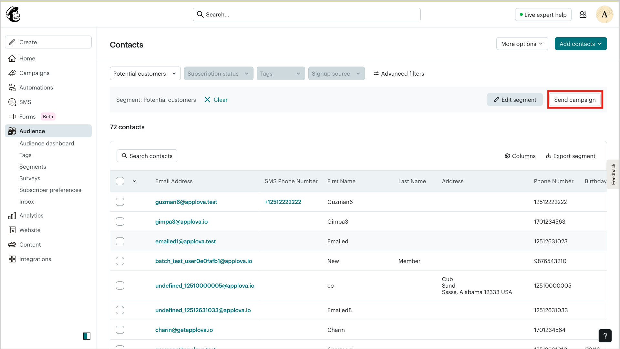Click the Analytics bar chart icon
The height and width of the screenshot is (349, 620).
(x=12, y=216)
